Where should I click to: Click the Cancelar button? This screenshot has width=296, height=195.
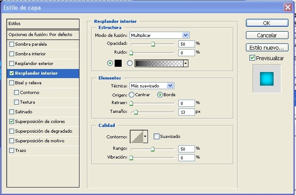[267, 35]
